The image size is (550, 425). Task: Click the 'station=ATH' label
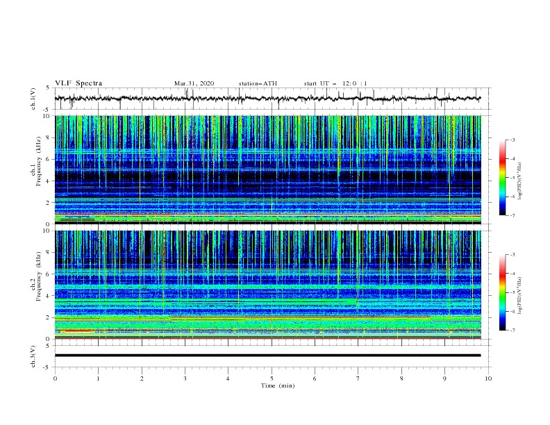258,83
